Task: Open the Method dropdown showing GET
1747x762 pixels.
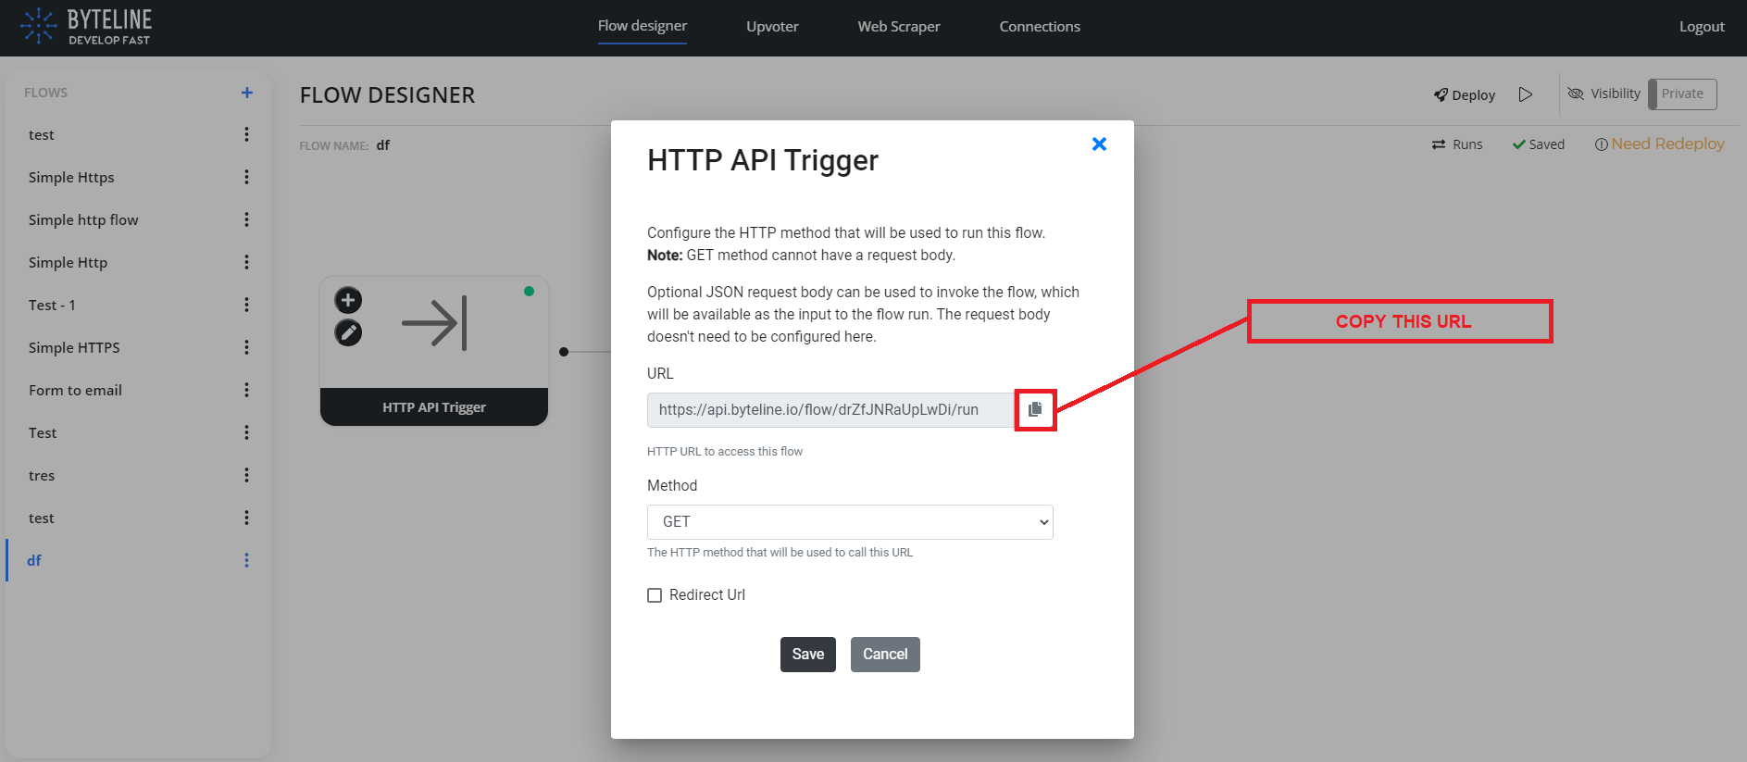Action: 850,522
